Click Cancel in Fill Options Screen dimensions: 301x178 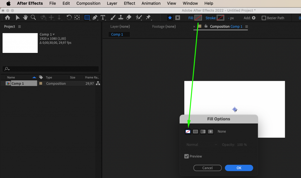pyautogui.click(x=207, y=168)
